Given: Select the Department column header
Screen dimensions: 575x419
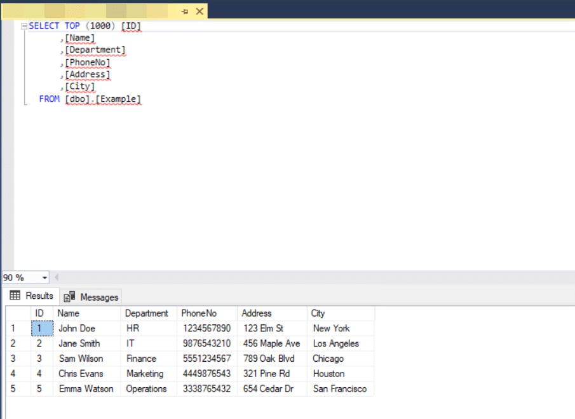Looking at the screenshot, I should tap(147, 313).
